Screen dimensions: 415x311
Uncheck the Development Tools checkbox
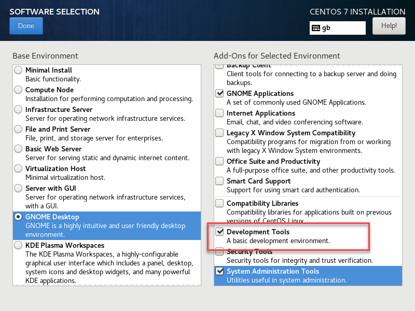(x=219, y=232)
